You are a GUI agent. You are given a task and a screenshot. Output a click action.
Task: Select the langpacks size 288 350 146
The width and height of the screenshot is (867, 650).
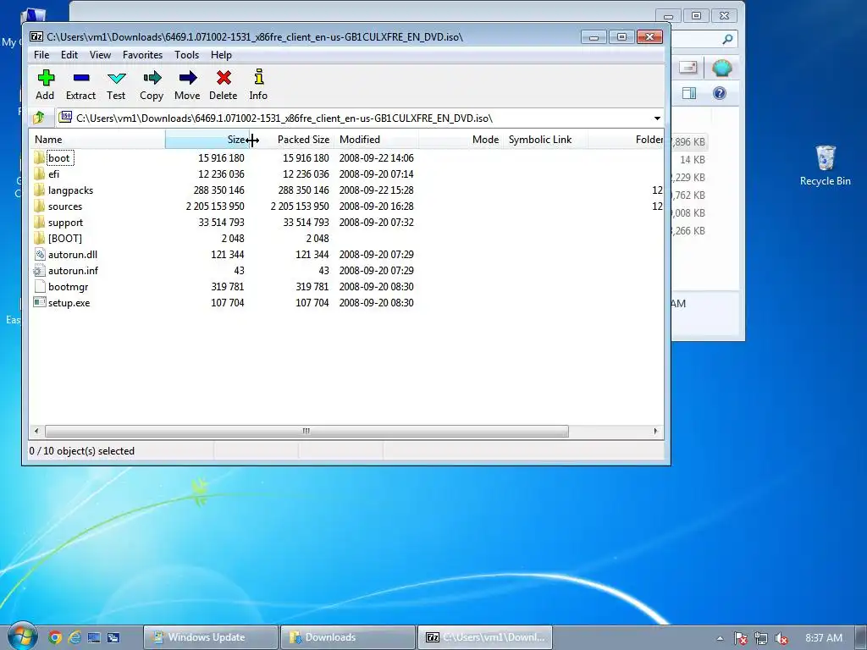coord(219,190)
